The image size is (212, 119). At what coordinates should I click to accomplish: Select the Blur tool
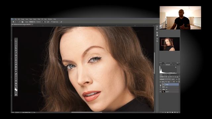16,69
